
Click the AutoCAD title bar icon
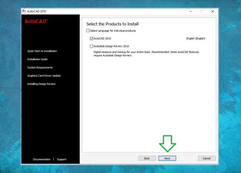pyautogui.click(x=24, y=11)
